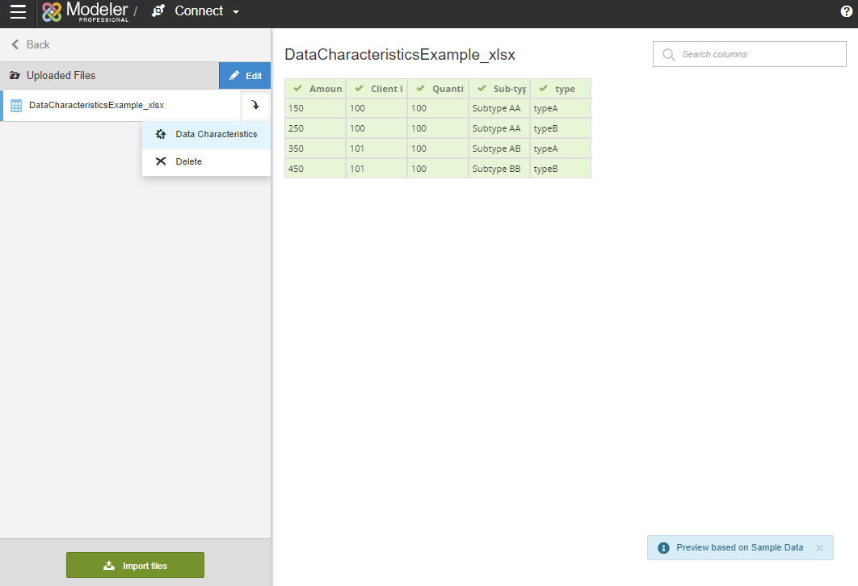Click the Connect module icon
Screen dimensions: 858x586
point(158,11)
